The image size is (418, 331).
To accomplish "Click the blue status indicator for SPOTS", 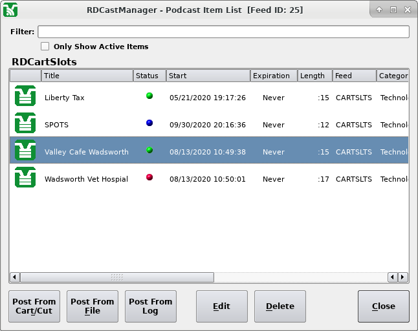I will pos(149,123).
